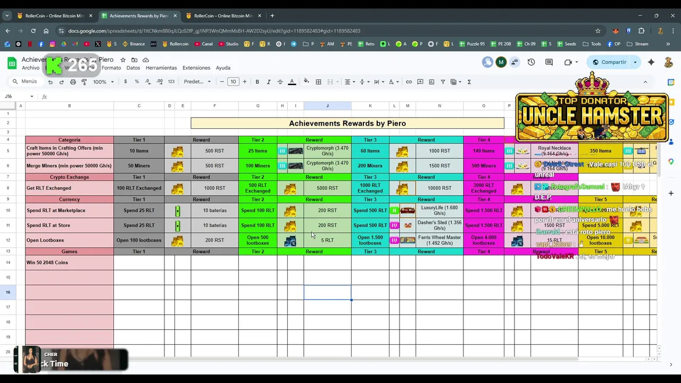
Task: Open the Archivo menu
Action: coord(30,68)
